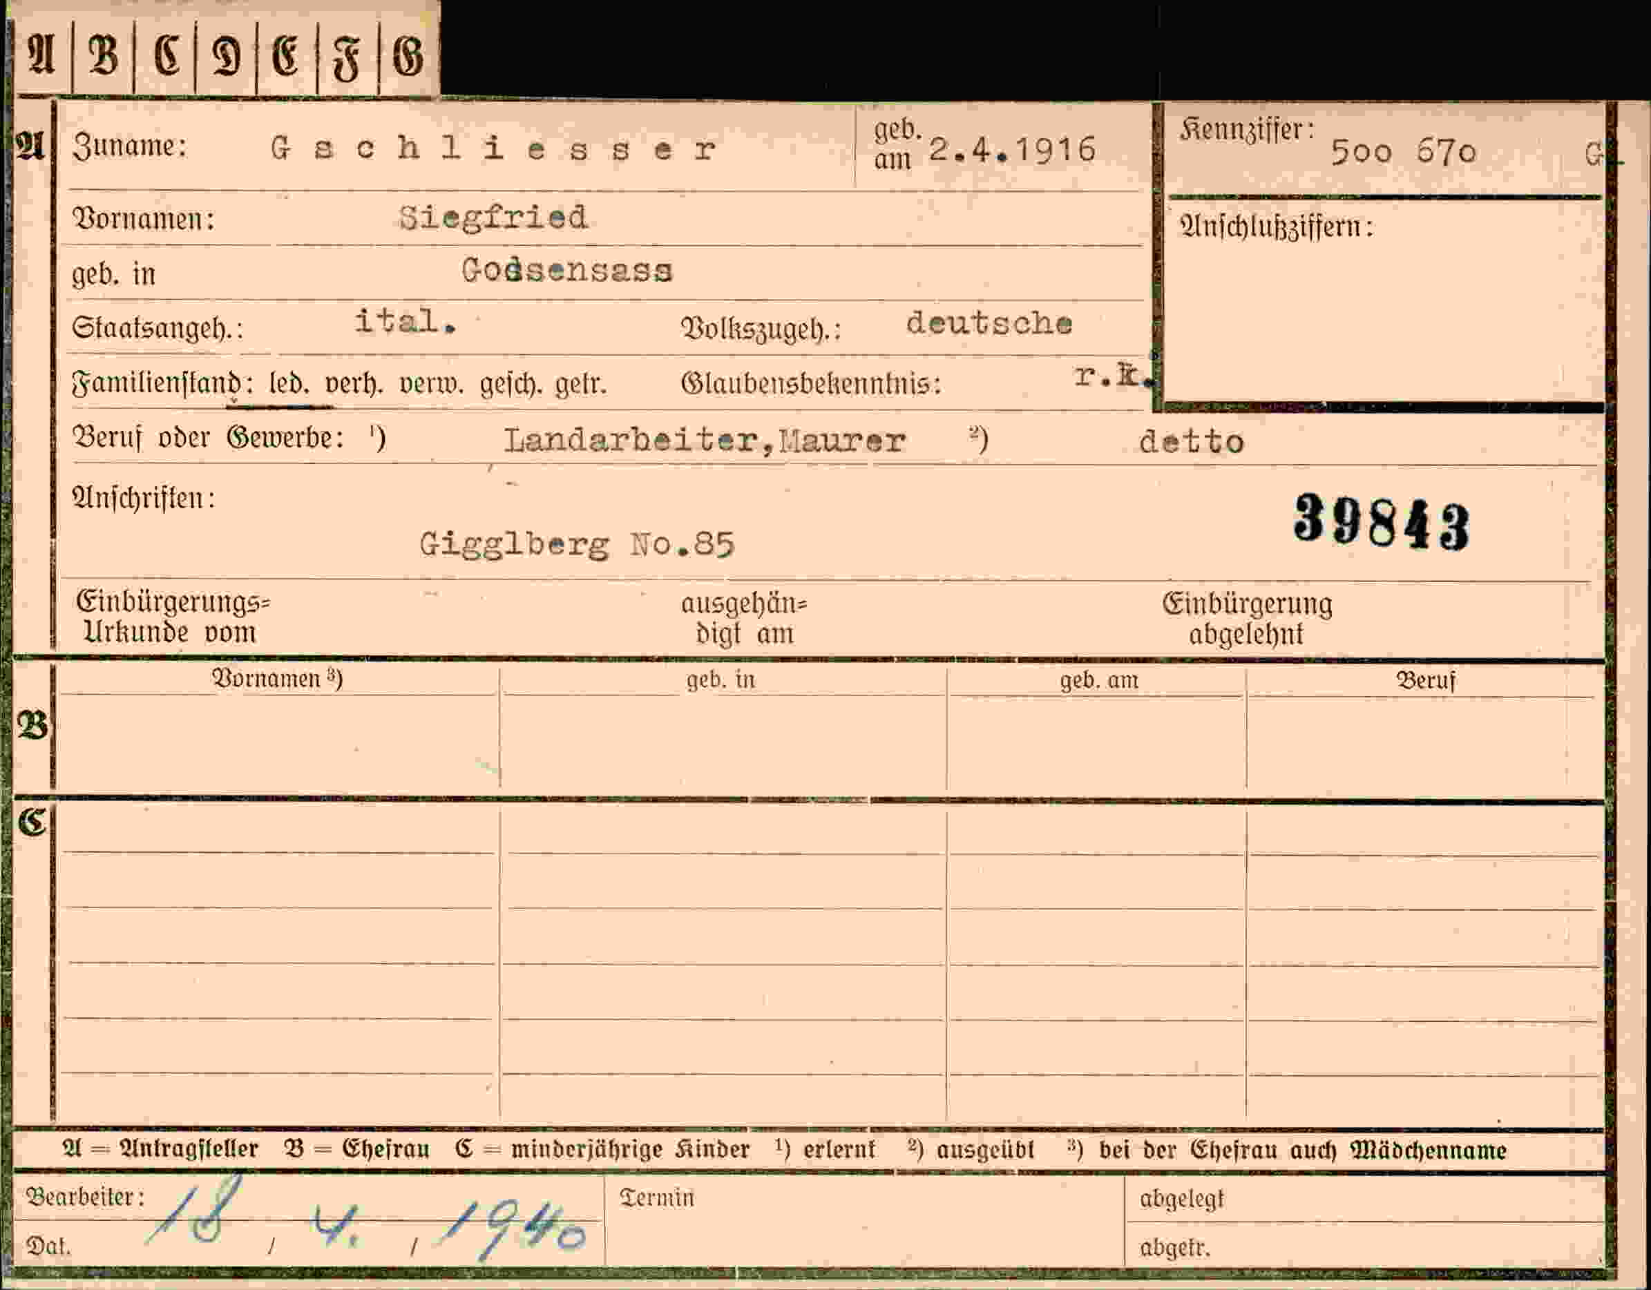Click the address 'Gigglberg No.85'
This screenshot has width=1651, height=1290.
577,544
